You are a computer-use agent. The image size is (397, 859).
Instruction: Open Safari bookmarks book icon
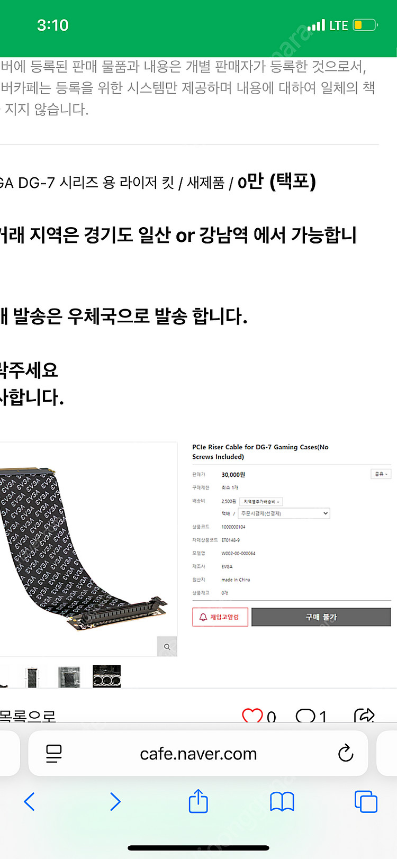coord(282,802)
